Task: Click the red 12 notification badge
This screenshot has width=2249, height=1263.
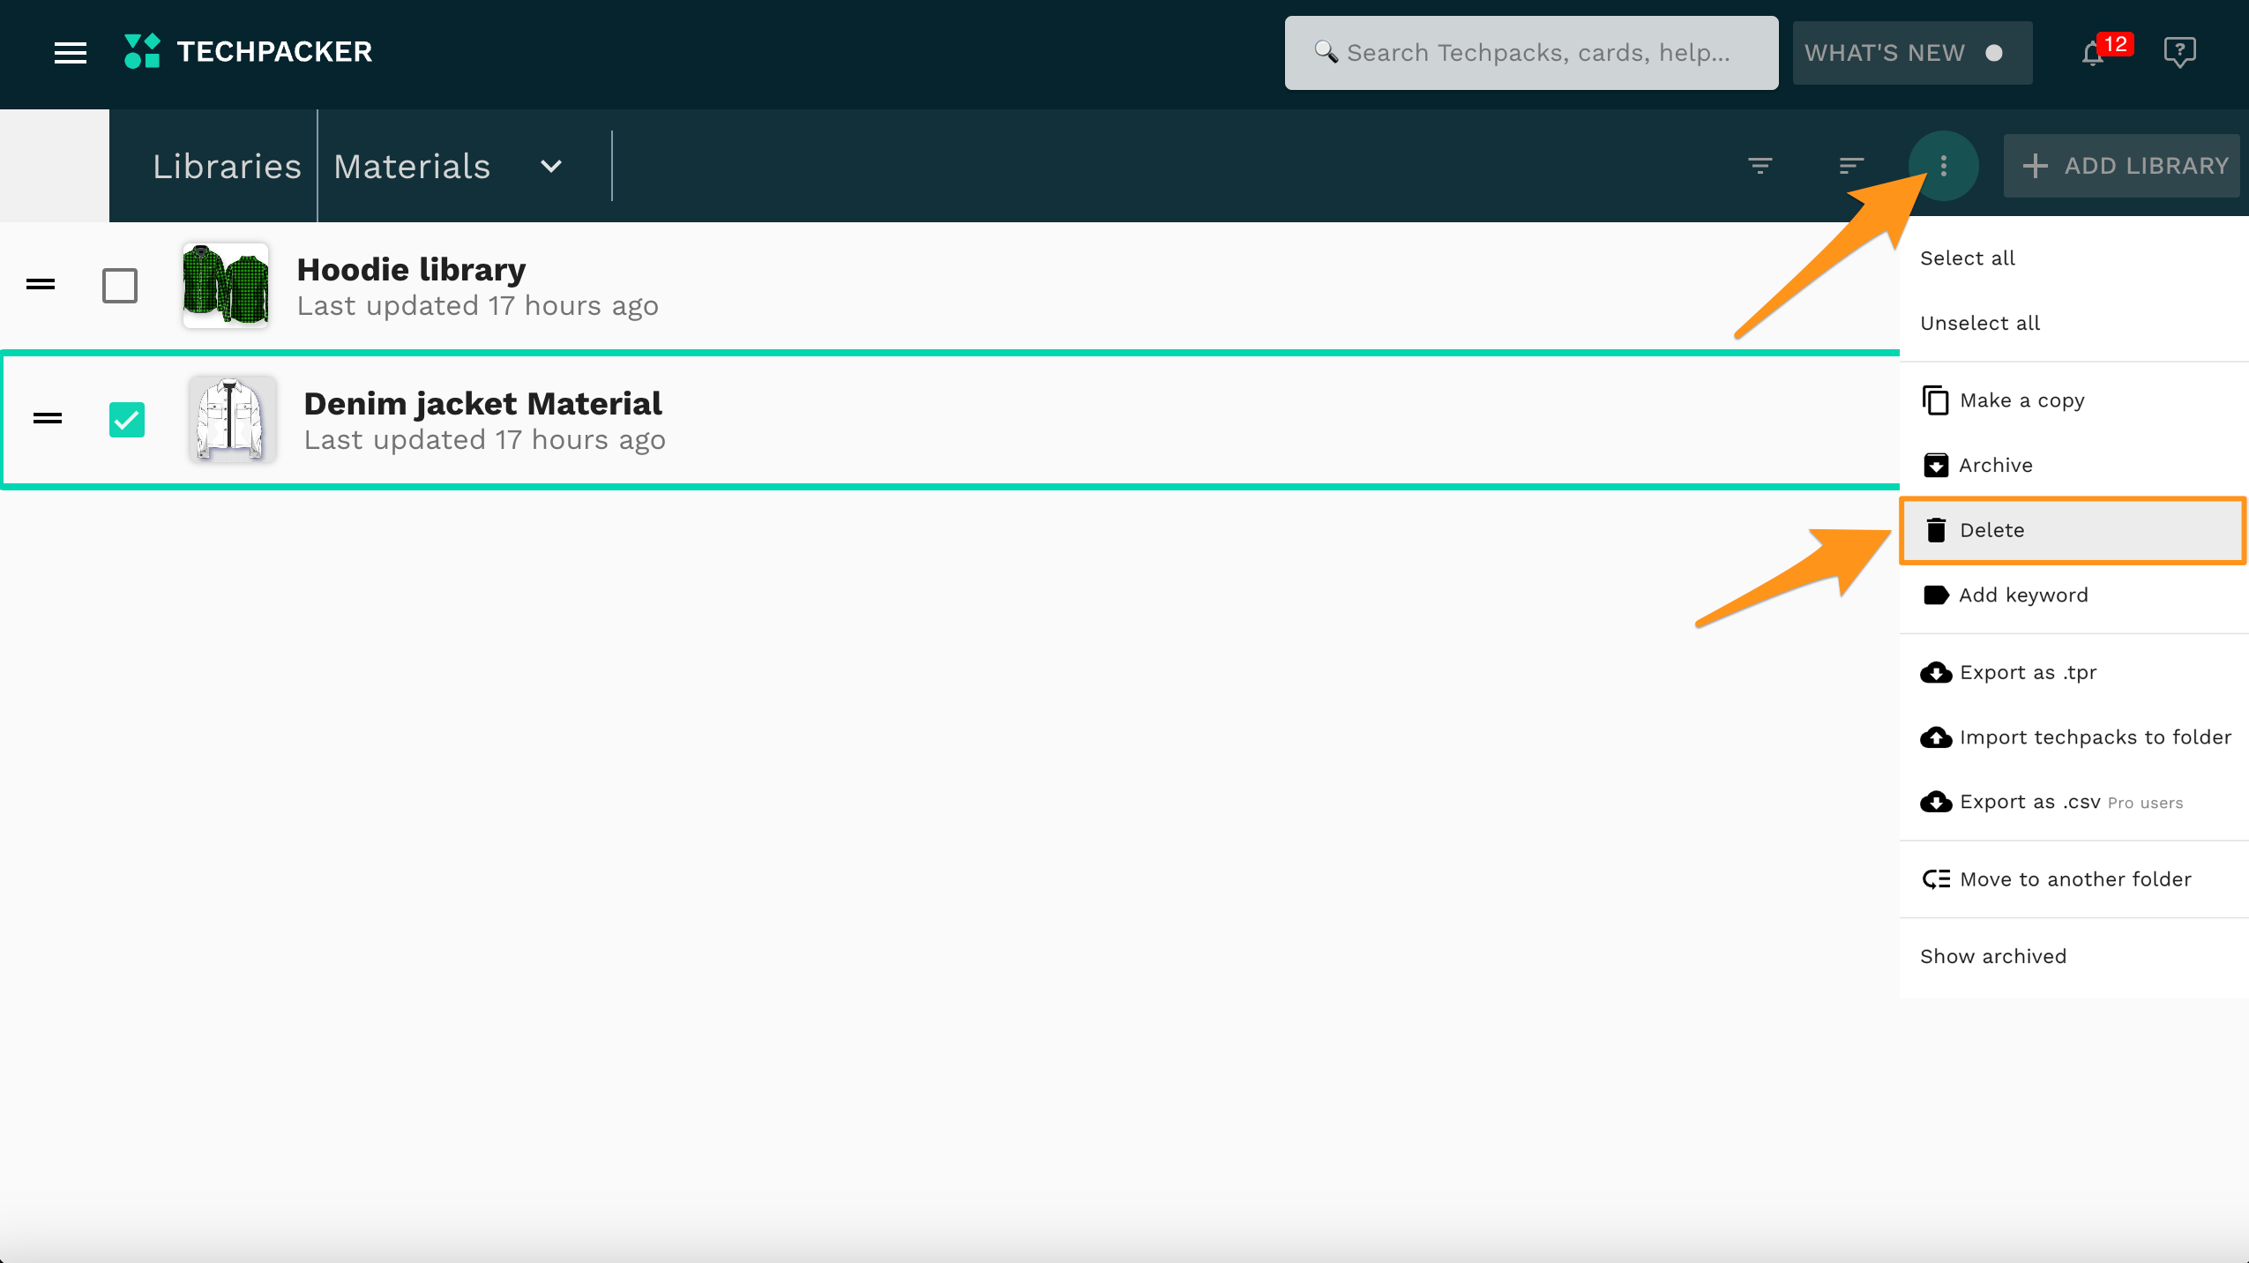Action: (2115, 44)
